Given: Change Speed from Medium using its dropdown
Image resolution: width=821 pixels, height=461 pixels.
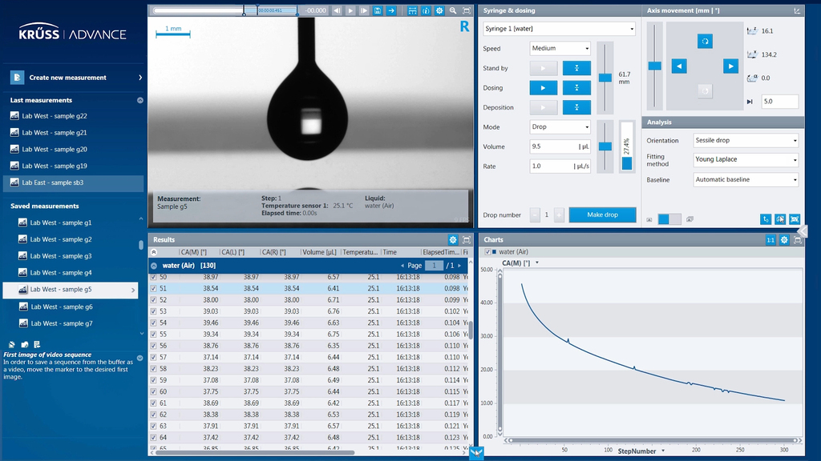Looking at the screenshot, I should [560, 48].
